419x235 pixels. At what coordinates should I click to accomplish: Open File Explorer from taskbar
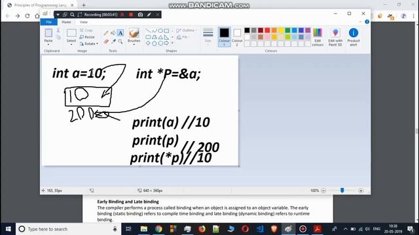click(144, 229)
